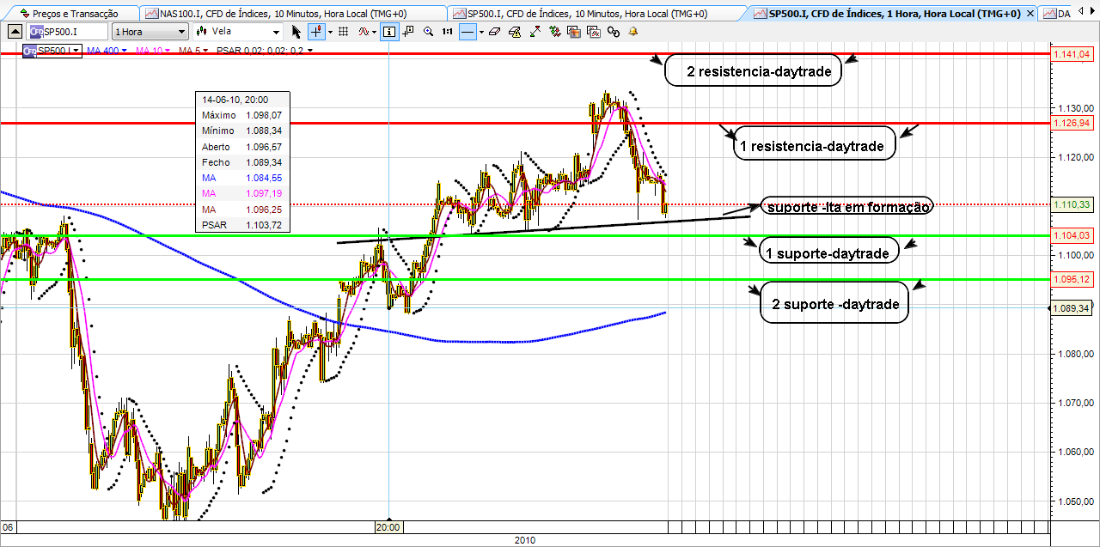Switch to NAS100.I 10 Minutos tab
The height and width of the screenshot is (547, 1100).
pos(294,14)
